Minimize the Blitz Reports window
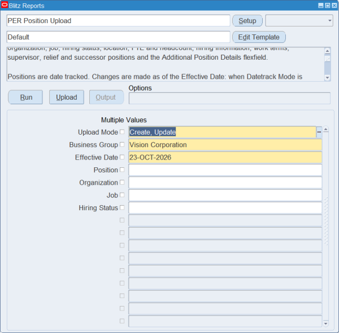 (x=321, y=6)
